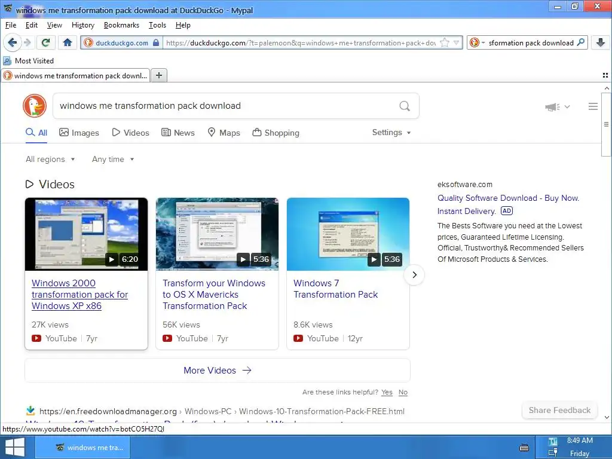
Task: Open the freedownloadmanager.org result URL
Action: point(222,411)
